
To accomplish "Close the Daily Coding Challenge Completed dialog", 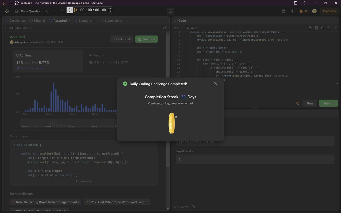I will [216, 84].
